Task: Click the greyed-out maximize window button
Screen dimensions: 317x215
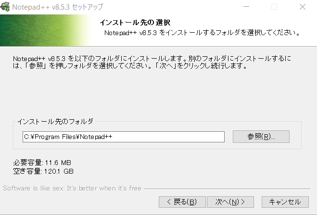Action: [x=274, y=7]
